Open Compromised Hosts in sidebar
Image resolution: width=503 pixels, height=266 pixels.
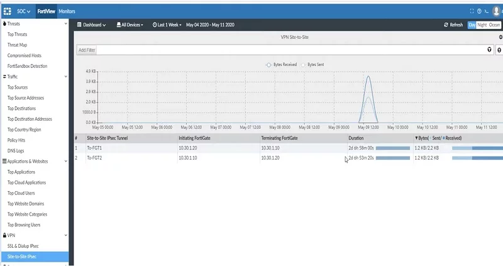click(x=25, y=55)
